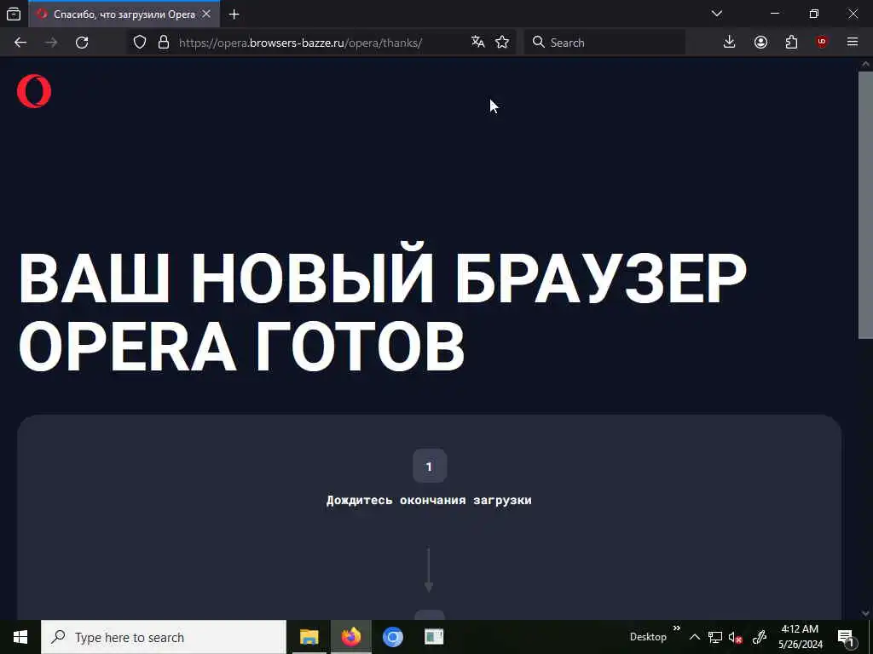
Task: Open File Explorer from the taskbar
Action: pos(309,637)
